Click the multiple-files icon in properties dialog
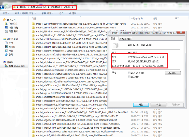The height and width of the screenshot is (137, 189). [x=115, y=45]
